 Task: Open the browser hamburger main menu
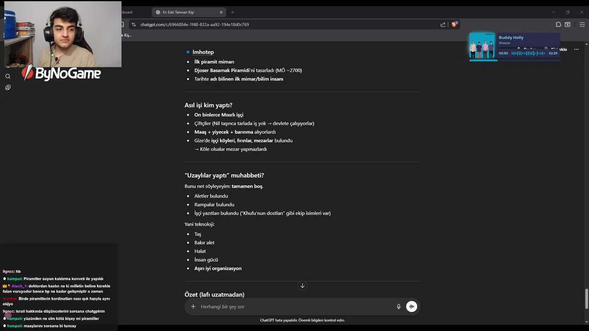582,24
